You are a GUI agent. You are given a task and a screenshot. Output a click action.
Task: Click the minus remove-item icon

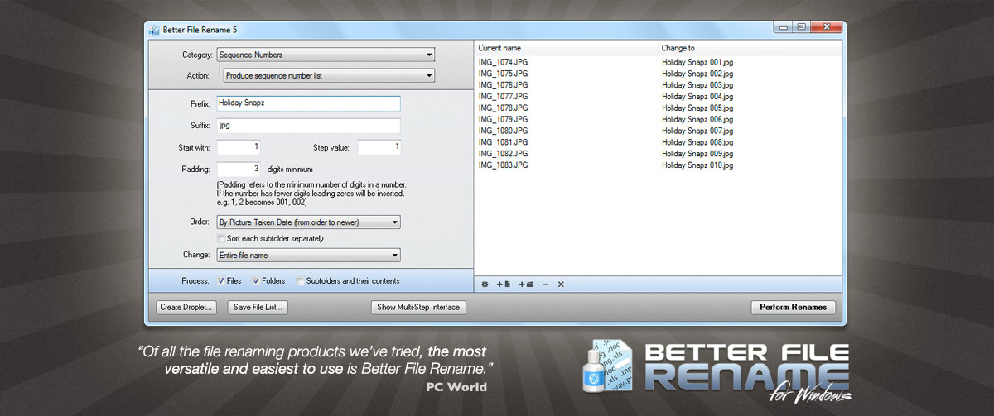point(545,285)
